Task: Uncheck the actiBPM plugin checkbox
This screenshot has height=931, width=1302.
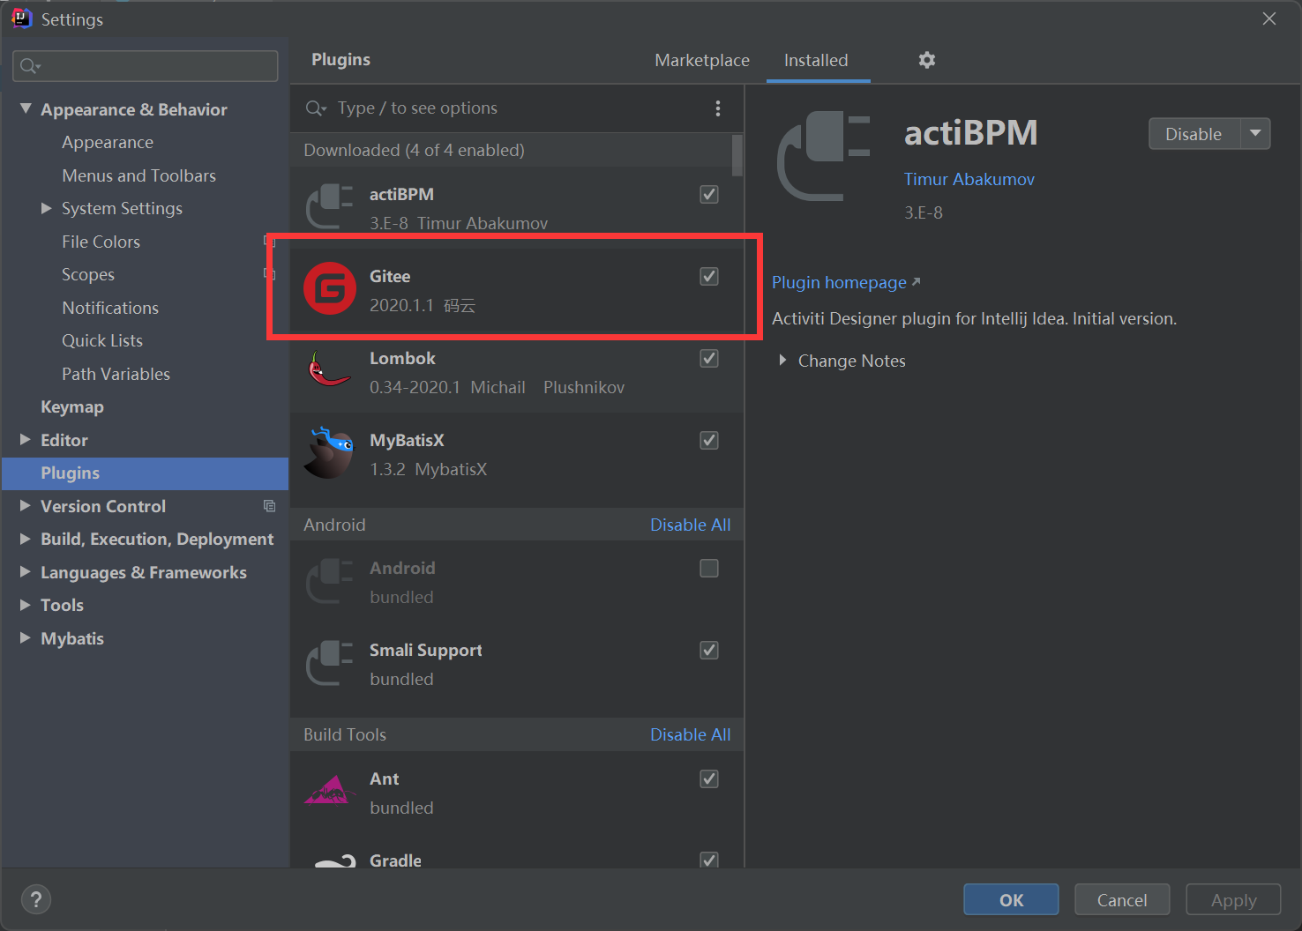Action: coord(709,194)
